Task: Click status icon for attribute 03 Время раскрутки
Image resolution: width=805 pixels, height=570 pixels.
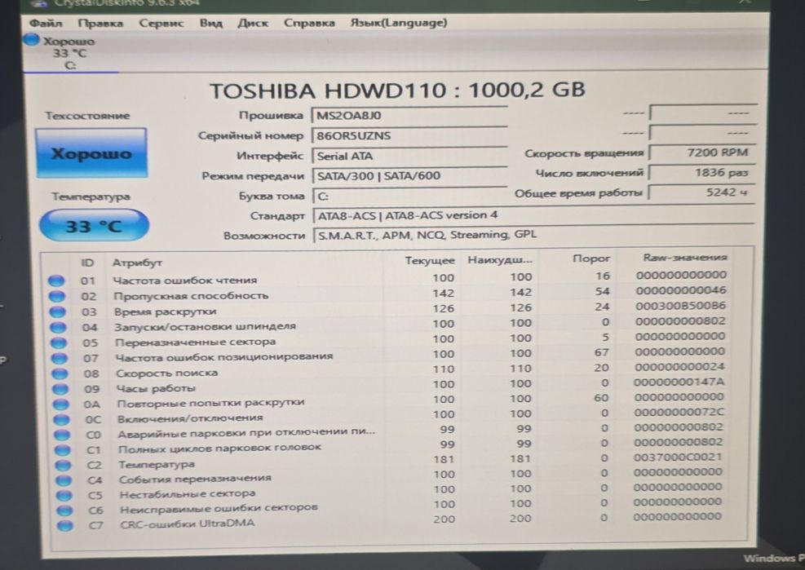Action: point(57,312)
